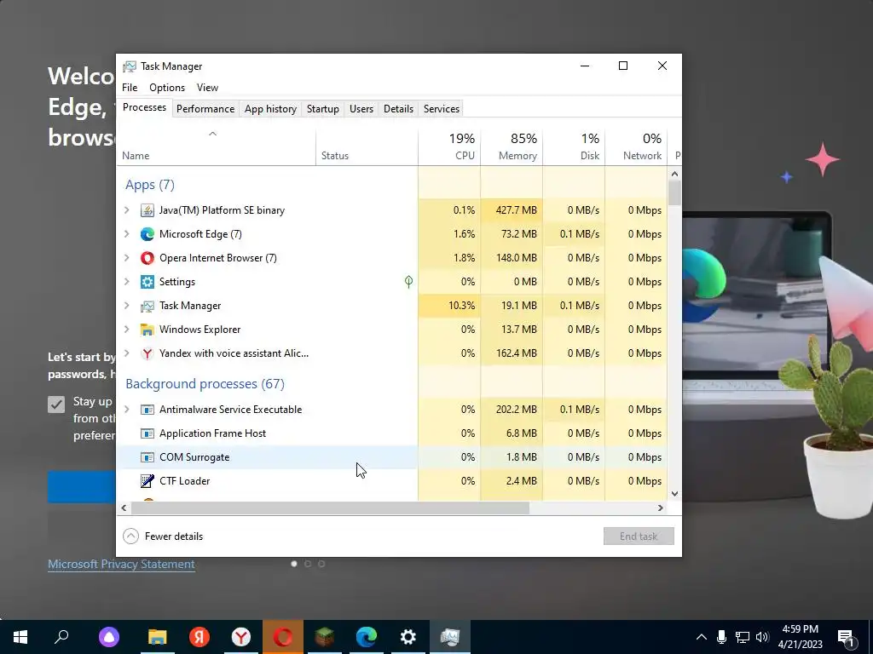Image resolution: width=873 pixels, height=654 pixels.
Task: Click the COM Surrogate process icon
Action: pyautogui.click(x=147, y=457)
